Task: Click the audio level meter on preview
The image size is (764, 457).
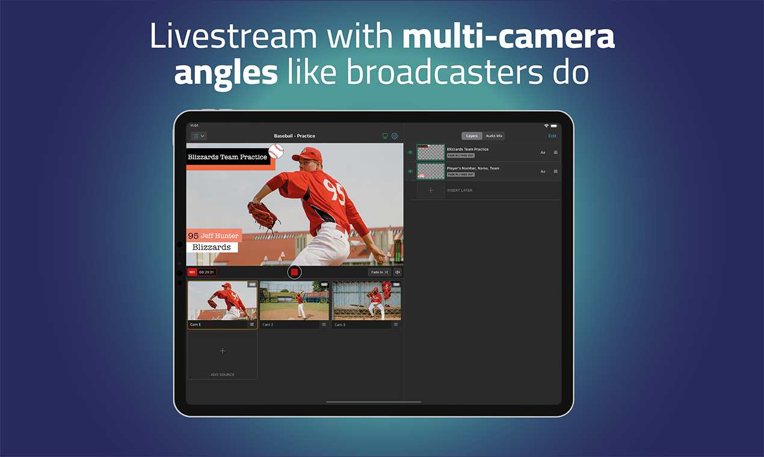Action: pyautogui.click(x=397, y=250)
